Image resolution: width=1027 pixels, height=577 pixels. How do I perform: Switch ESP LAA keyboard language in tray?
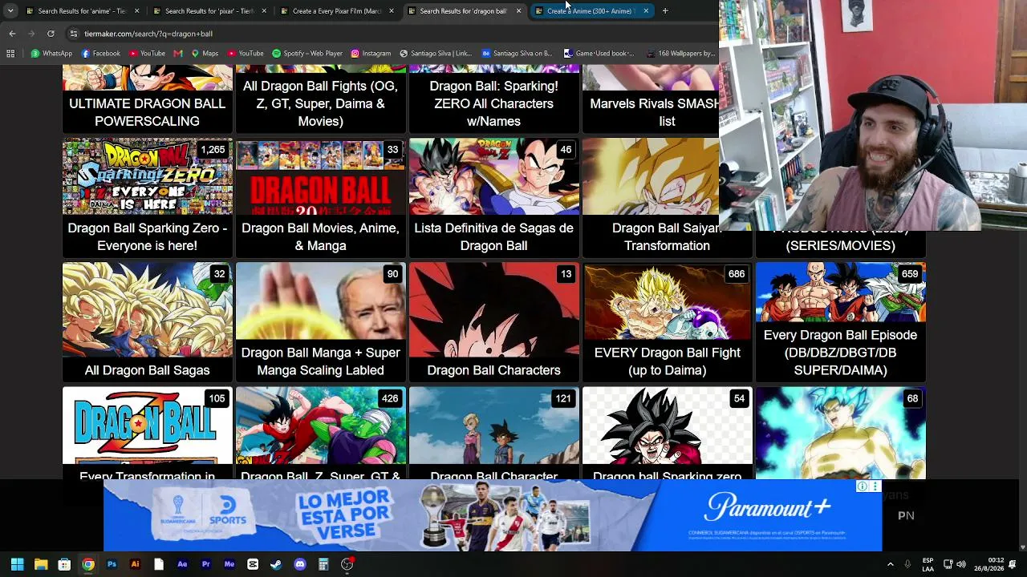pyautogui.click(x=928, y=564)
